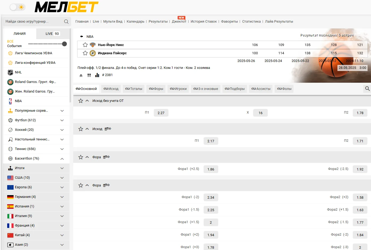This screenshot has width=371, height=250.
Task: Click the NHL league icon
Action: pos(10,72)
